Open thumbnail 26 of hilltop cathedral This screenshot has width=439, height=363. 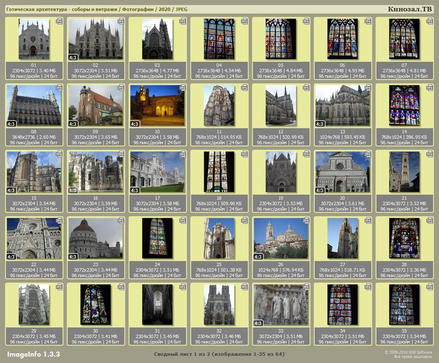point(281,238)
